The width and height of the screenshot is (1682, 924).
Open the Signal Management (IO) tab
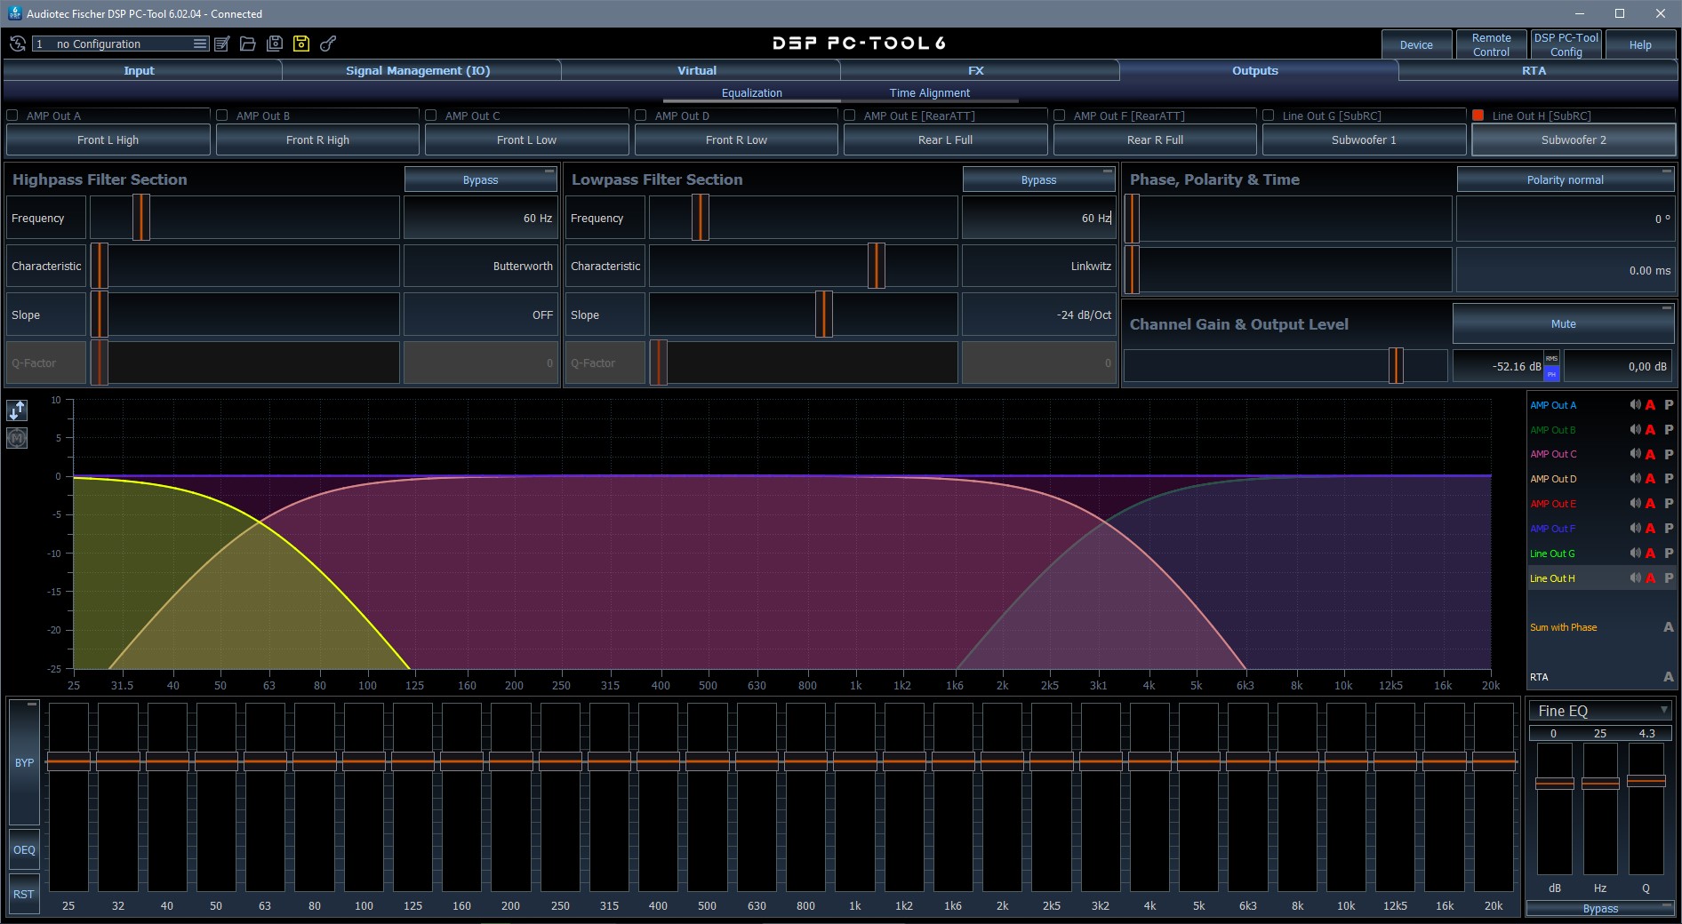tap(418, 70)
